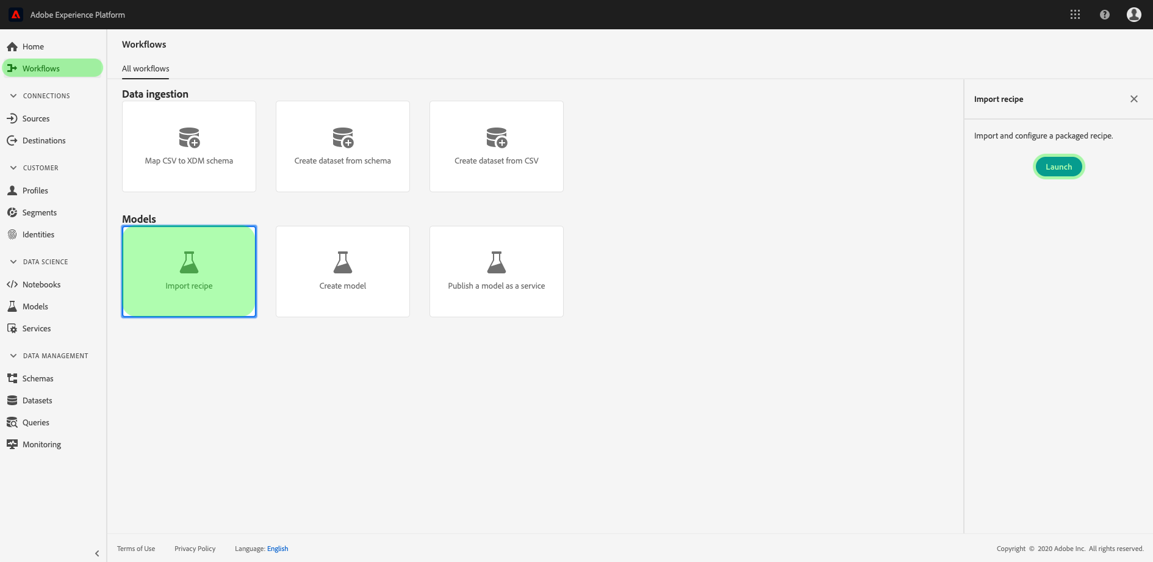Click the Queries search-database icon

[x=12, y=422]
